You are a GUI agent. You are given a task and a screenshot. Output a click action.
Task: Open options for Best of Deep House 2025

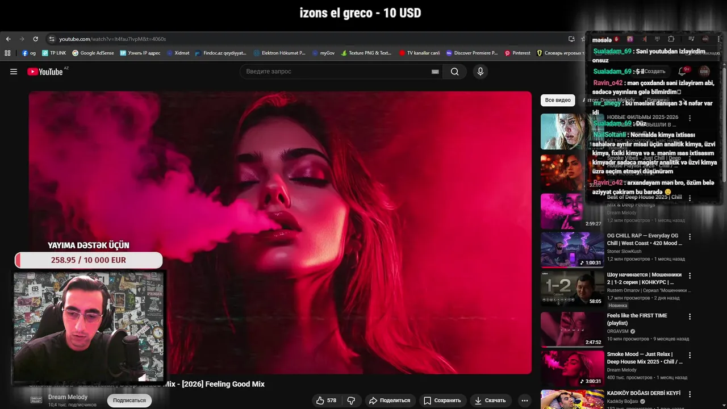[x=690, y=198]
